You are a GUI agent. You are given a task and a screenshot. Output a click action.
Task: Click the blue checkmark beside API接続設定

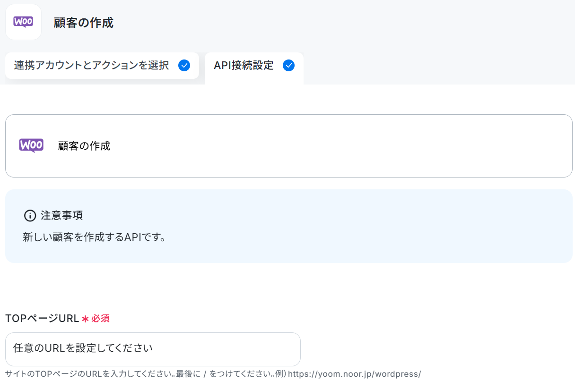point(288,66)
